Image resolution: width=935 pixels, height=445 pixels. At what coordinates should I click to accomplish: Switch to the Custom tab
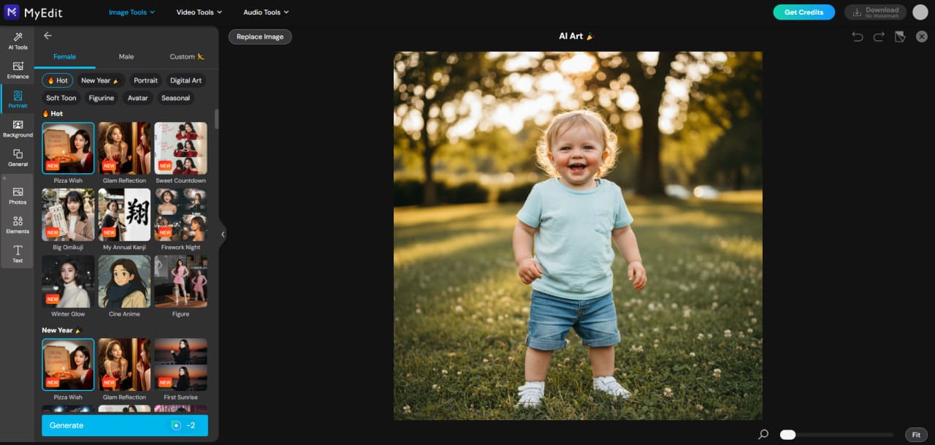coord(187,57)
